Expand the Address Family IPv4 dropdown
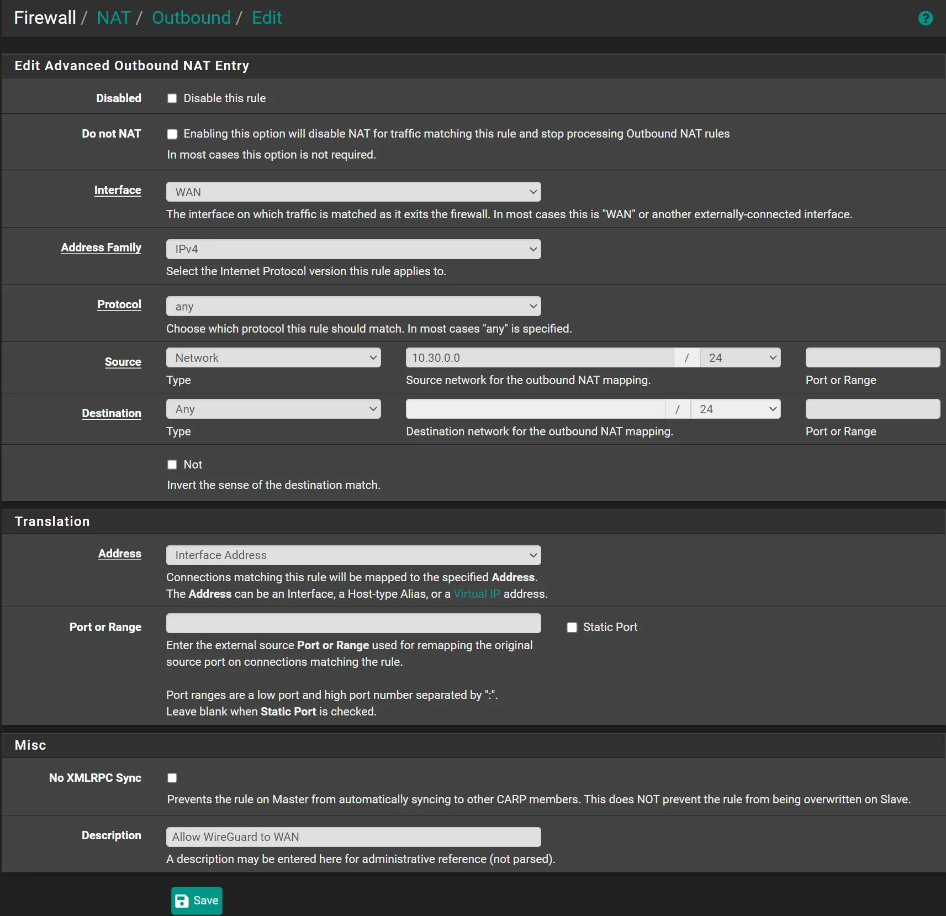 353,249
